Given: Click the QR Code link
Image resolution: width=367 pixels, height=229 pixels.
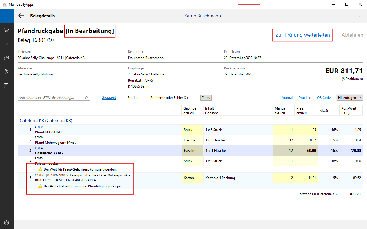Looking at the screenshot, I should pyautogui.click(x=324, y=98).
